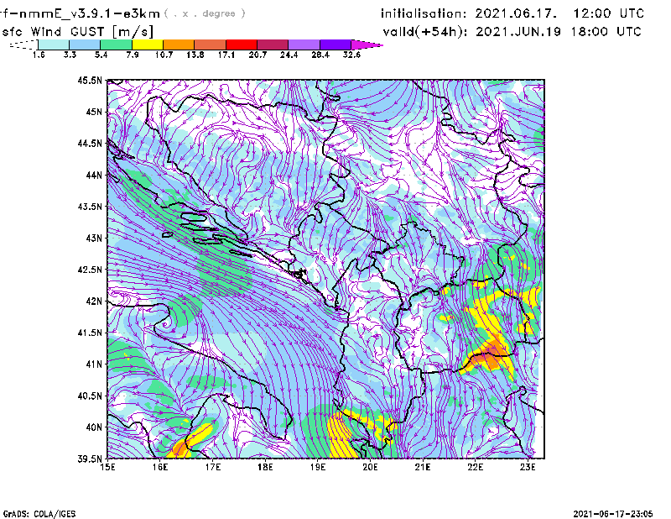Viewport: 671px width, 519px height.
Task: Click the salmon 13.8–17.1 legend swatch
Action: pyautogui.click(x=211, y=45)
